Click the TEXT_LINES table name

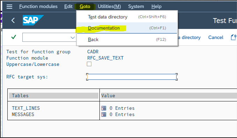pyautogui.click(x=26, y=108)
